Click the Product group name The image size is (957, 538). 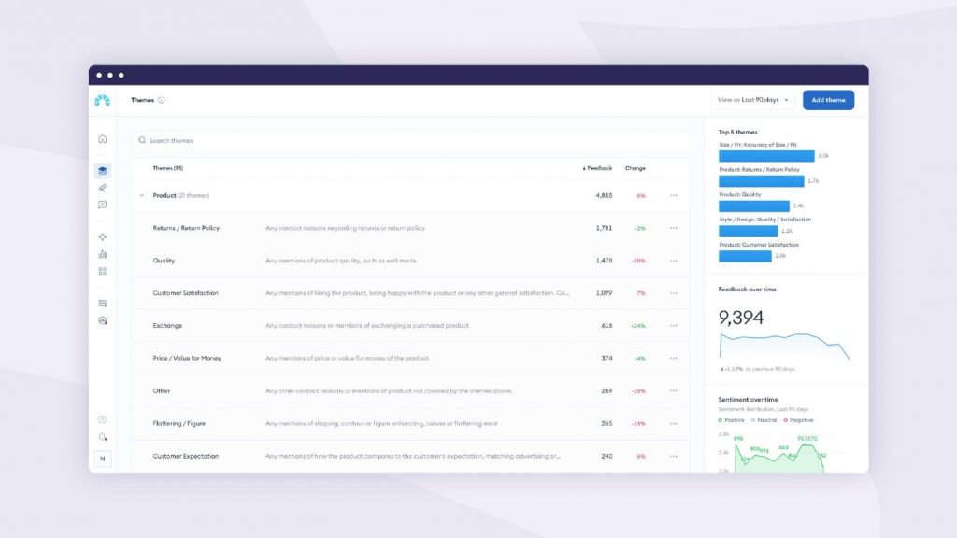(164, 196)
